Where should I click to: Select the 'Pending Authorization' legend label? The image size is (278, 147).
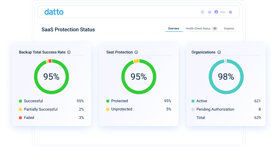215,109
